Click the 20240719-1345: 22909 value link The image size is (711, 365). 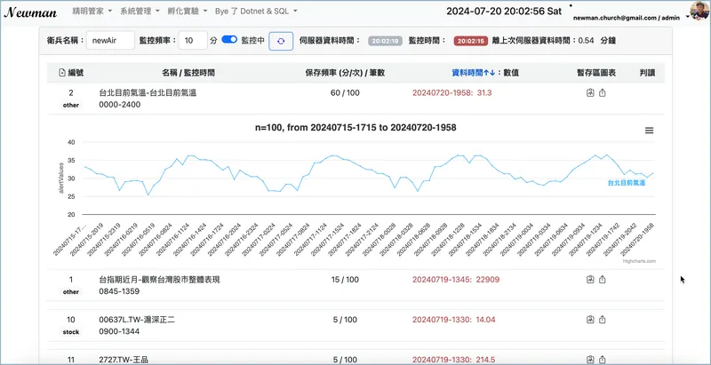tap(456, 280)
